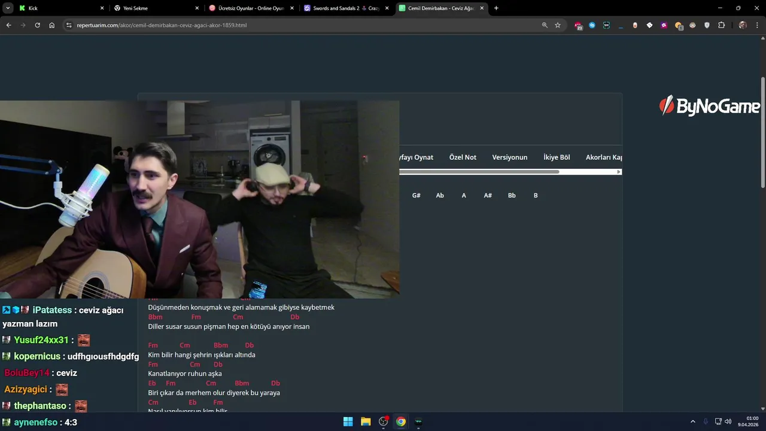The width and height of the screenshot is (766, 431).
Task: Click the İkiye Böl option
Action: [x=557, y=157]
